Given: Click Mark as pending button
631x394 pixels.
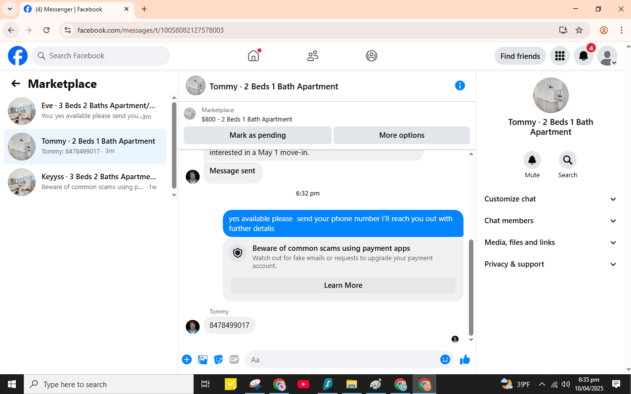Looking at the screenshot, I should click(257, 135).
